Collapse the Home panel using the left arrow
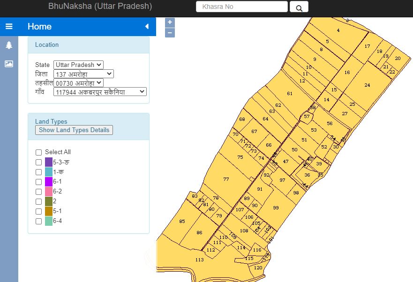The width and height of the screenshot is (413, 282). click(147, 27)
